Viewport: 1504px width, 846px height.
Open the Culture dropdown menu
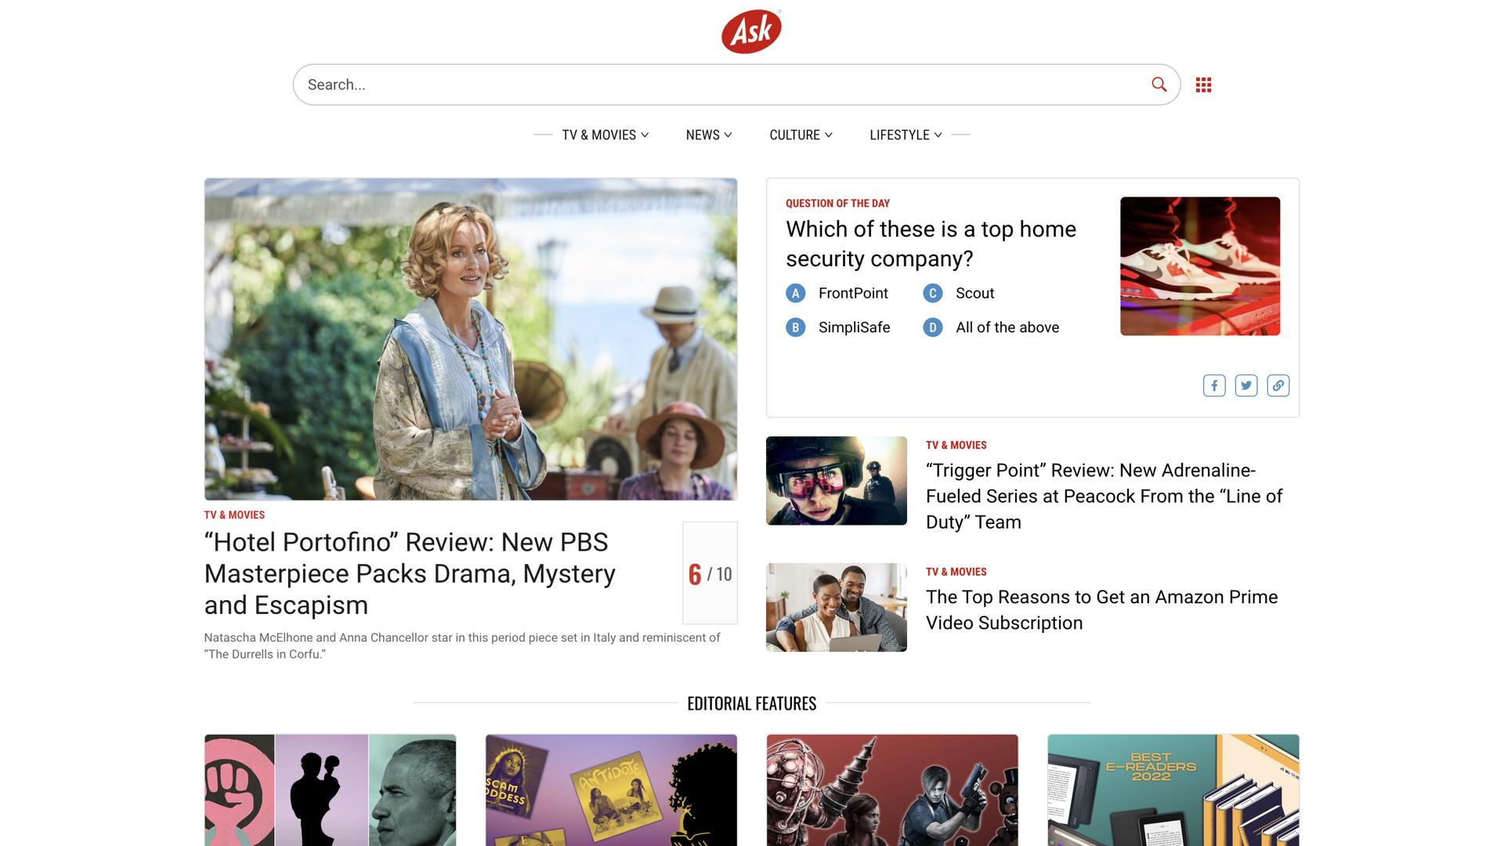[801, 135]
